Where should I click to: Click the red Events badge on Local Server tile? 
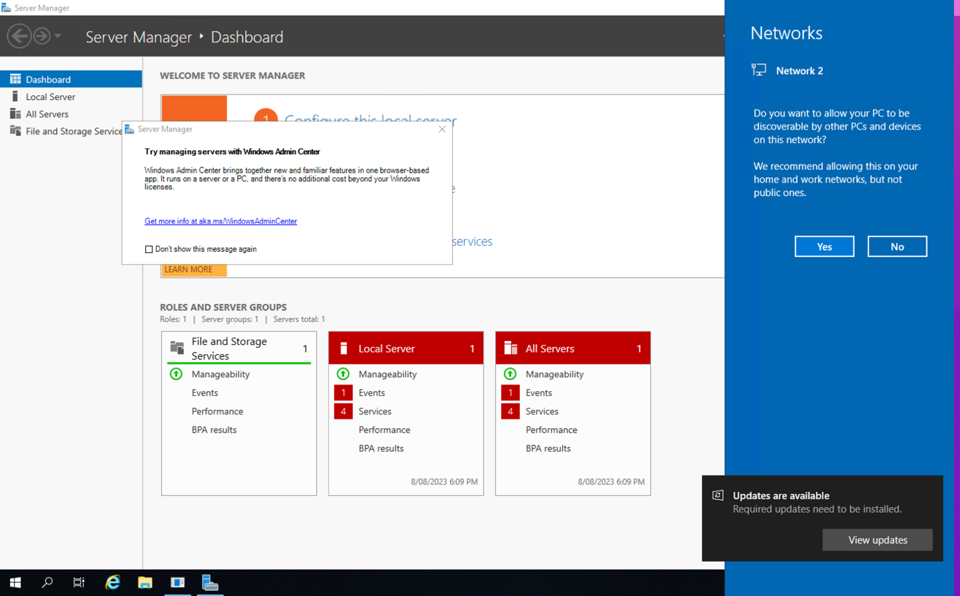pyautogui.click(x=342, y=392)
